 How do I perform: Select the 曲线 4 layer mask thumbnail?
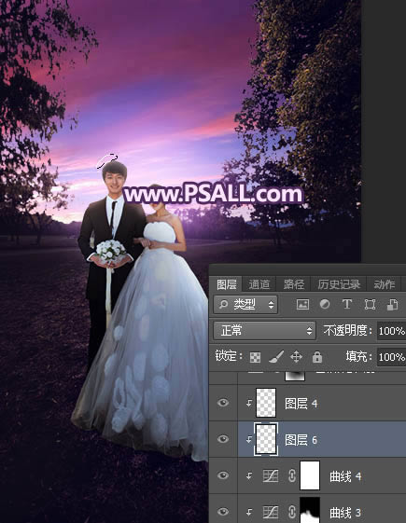310,475
